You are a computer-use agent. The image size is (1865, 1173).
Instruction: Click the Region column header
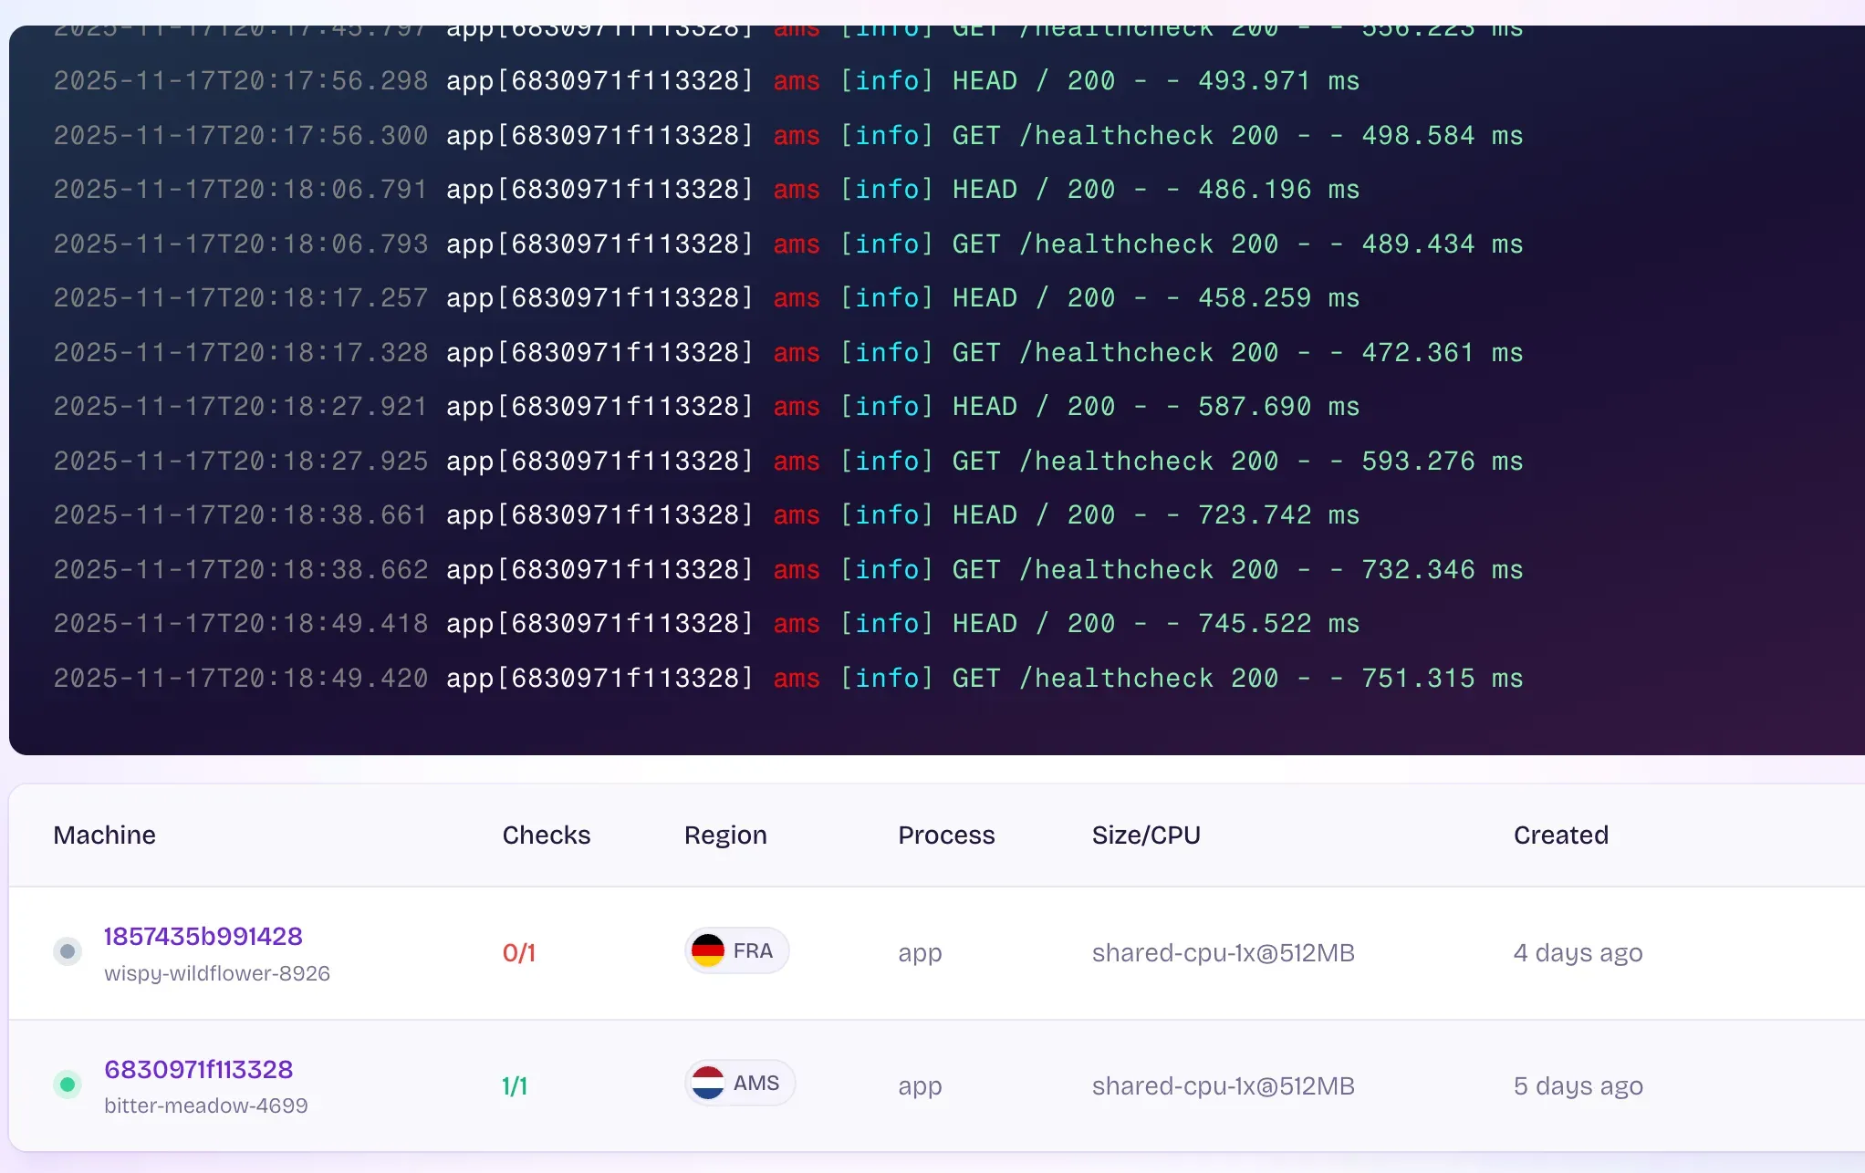coord(725,835)
